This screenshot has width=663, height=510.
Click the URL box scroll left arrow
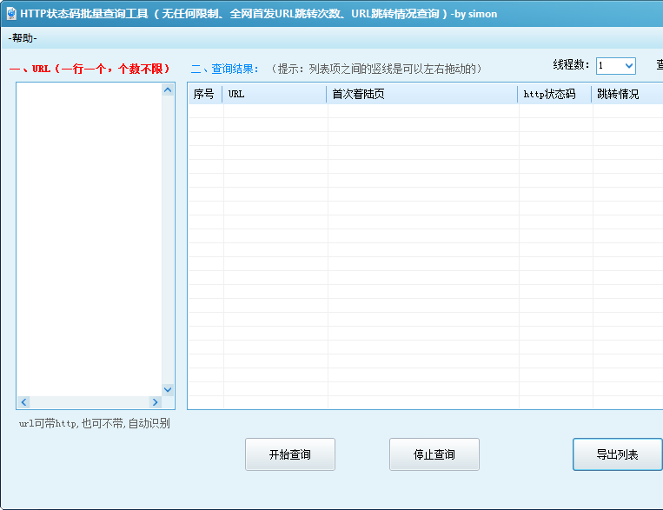coord(23,402)
